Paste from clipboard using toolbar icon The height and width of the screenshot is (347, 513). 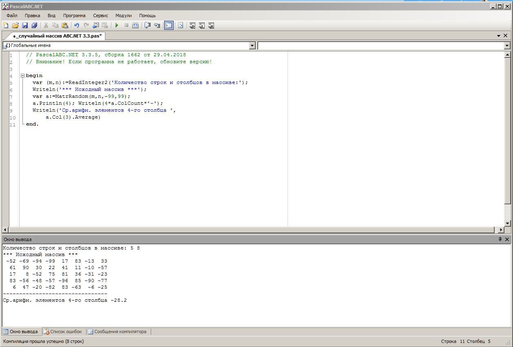(65, 25)
